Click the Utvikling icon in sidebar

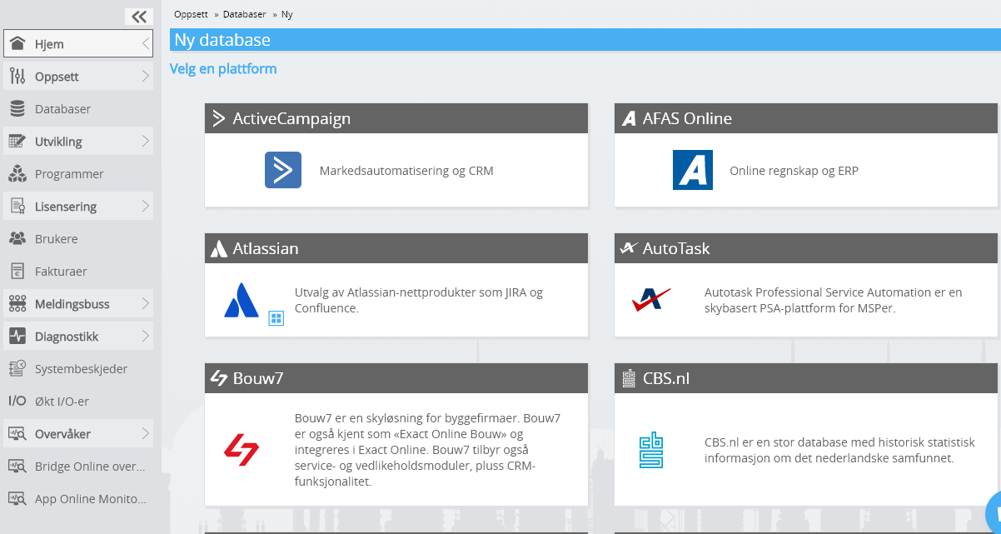[17, 142]
